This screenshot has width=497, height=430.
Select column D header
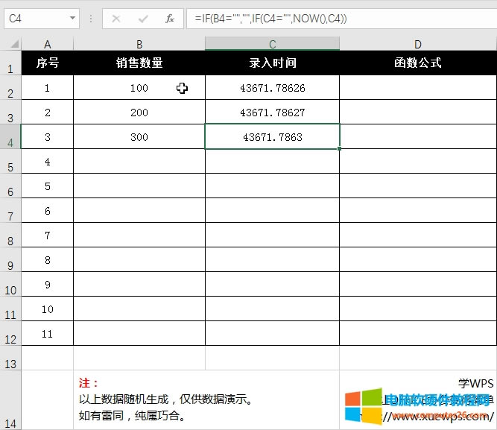tap(417, 45)
